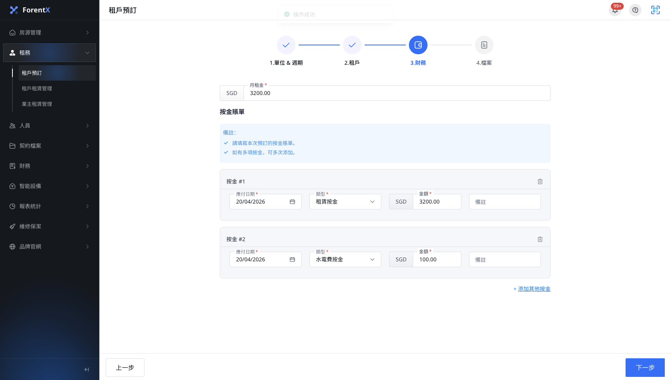This screenshot has height=380, width=671.
Task: Open the help question mark icon
Action: [x=635, y=10]
